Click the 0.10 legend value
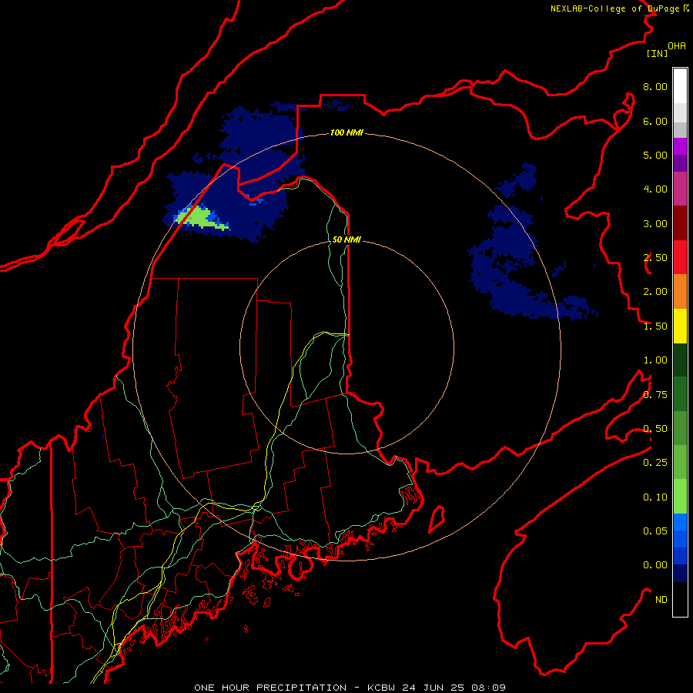Viewport: 693px width, 693px height. pyautogui.click(x=655, y=497)
